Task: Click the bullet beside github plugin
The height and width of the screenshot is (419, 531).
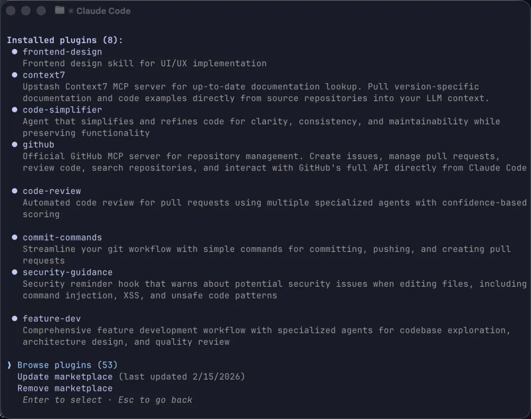Action: [15, 144]
